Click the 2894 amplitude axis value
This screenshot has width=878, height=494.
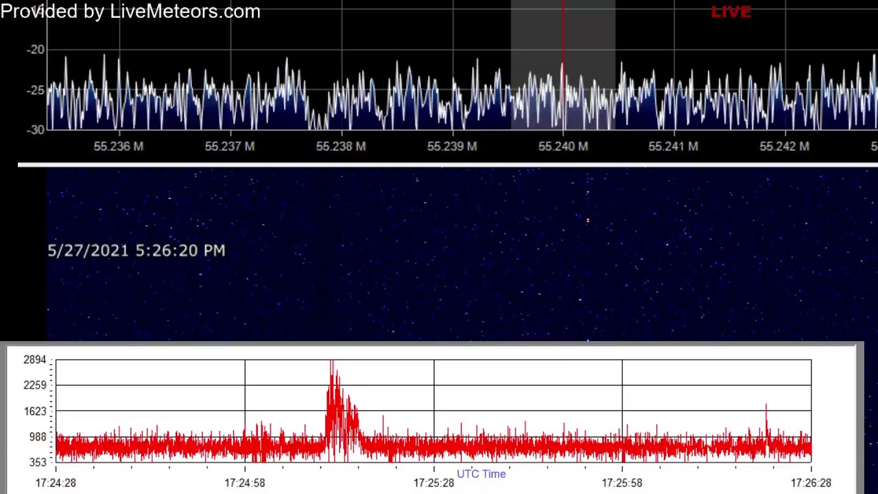pyautogui.click(x=34, y=360)
